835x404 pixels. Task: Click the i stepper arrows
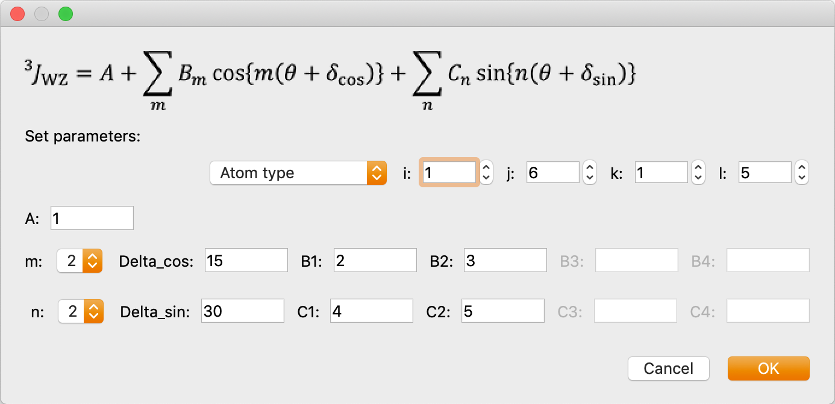click(x=487, y=173)
